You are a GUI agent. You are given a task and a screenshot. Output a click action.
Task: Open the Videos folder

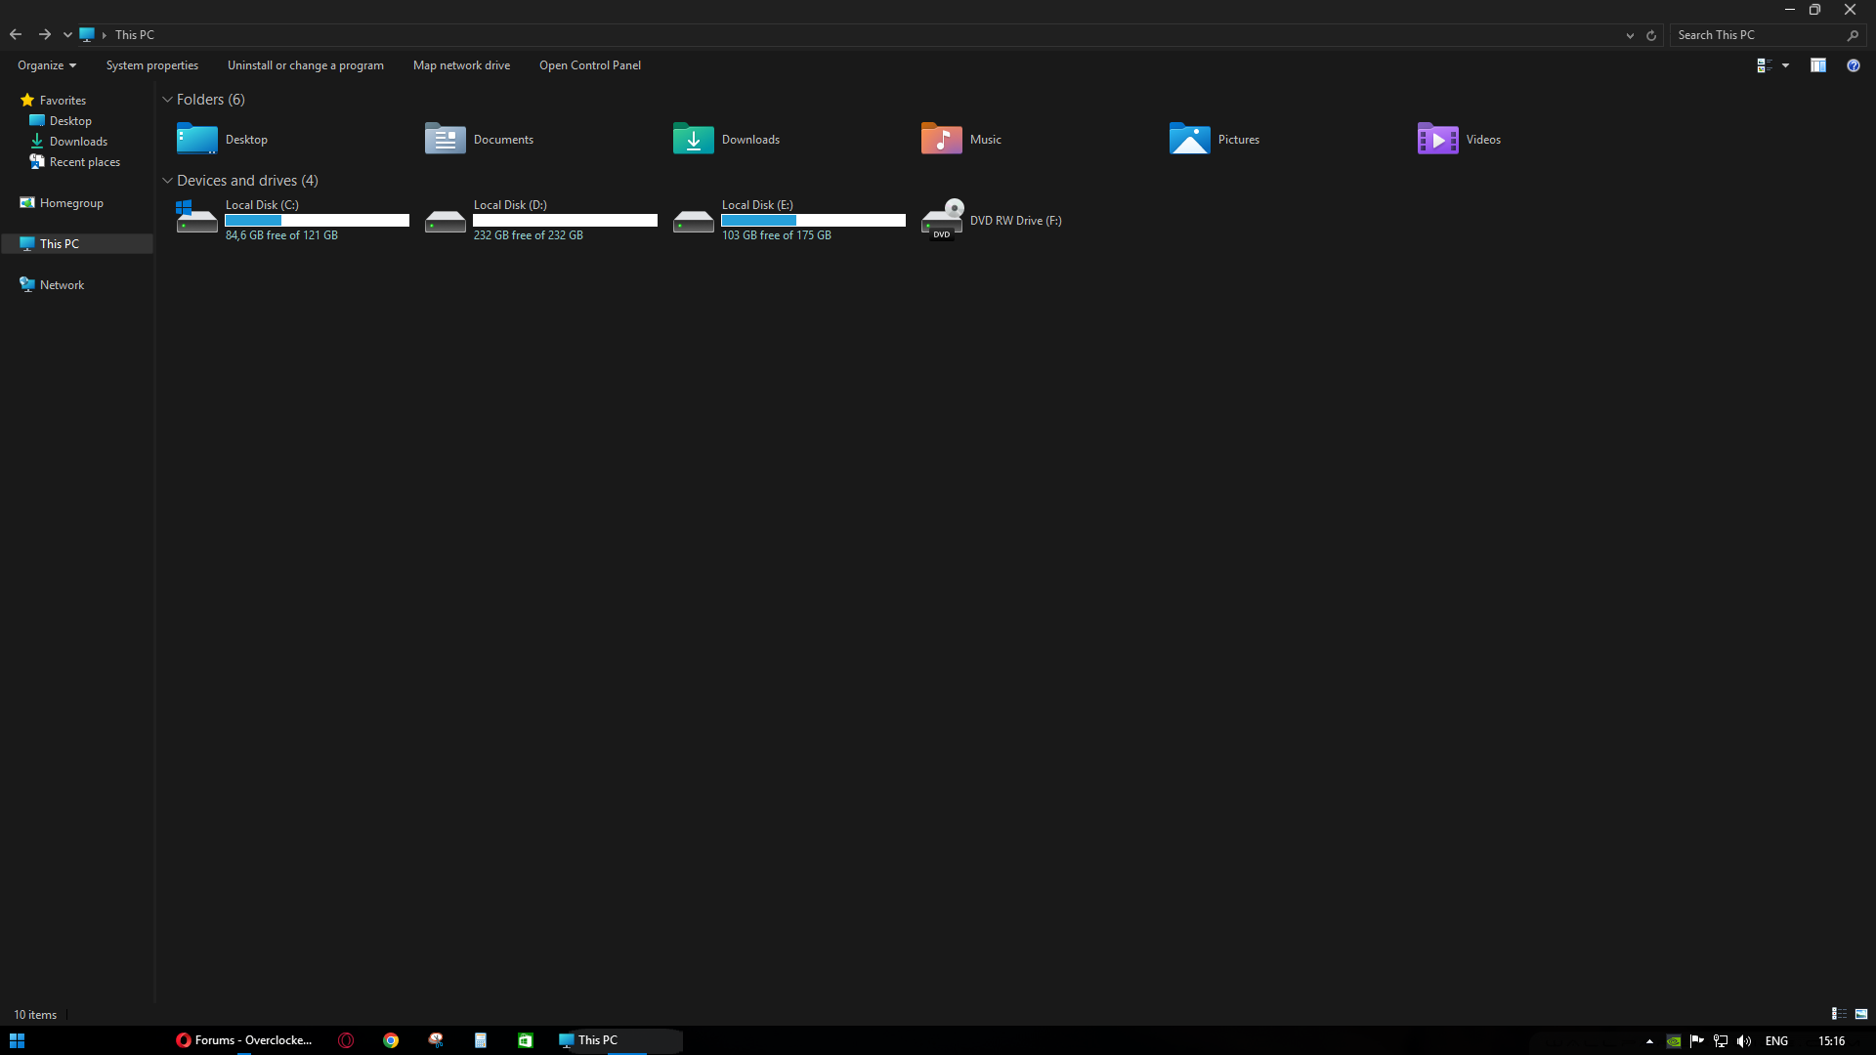pyautogui.click(x=1437, y=139)
